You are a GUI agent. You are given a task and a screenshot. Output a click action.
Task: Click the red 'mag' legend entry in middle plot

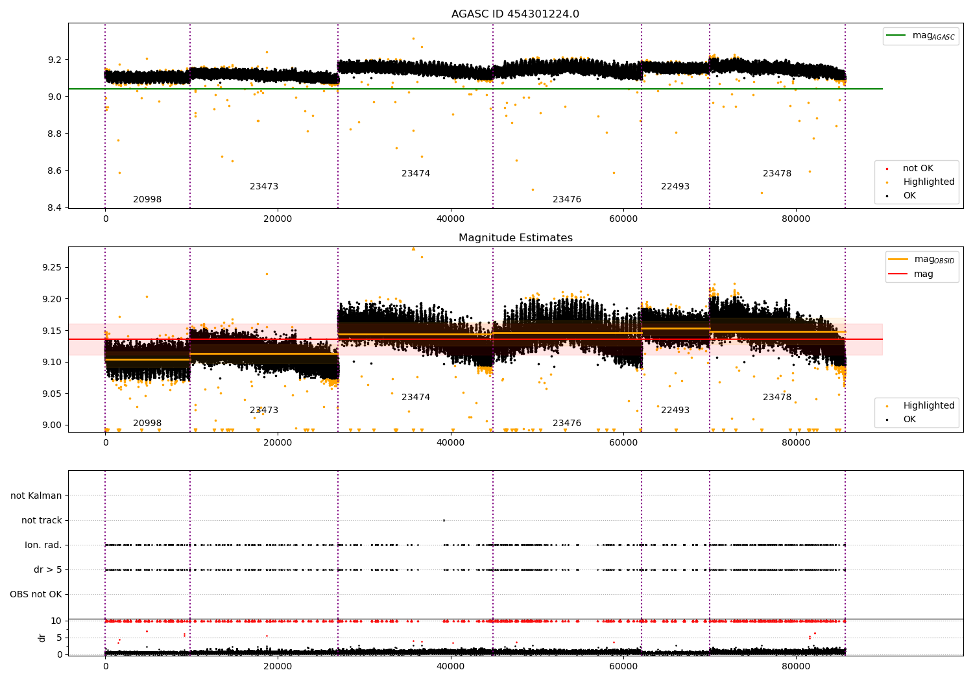911,274
